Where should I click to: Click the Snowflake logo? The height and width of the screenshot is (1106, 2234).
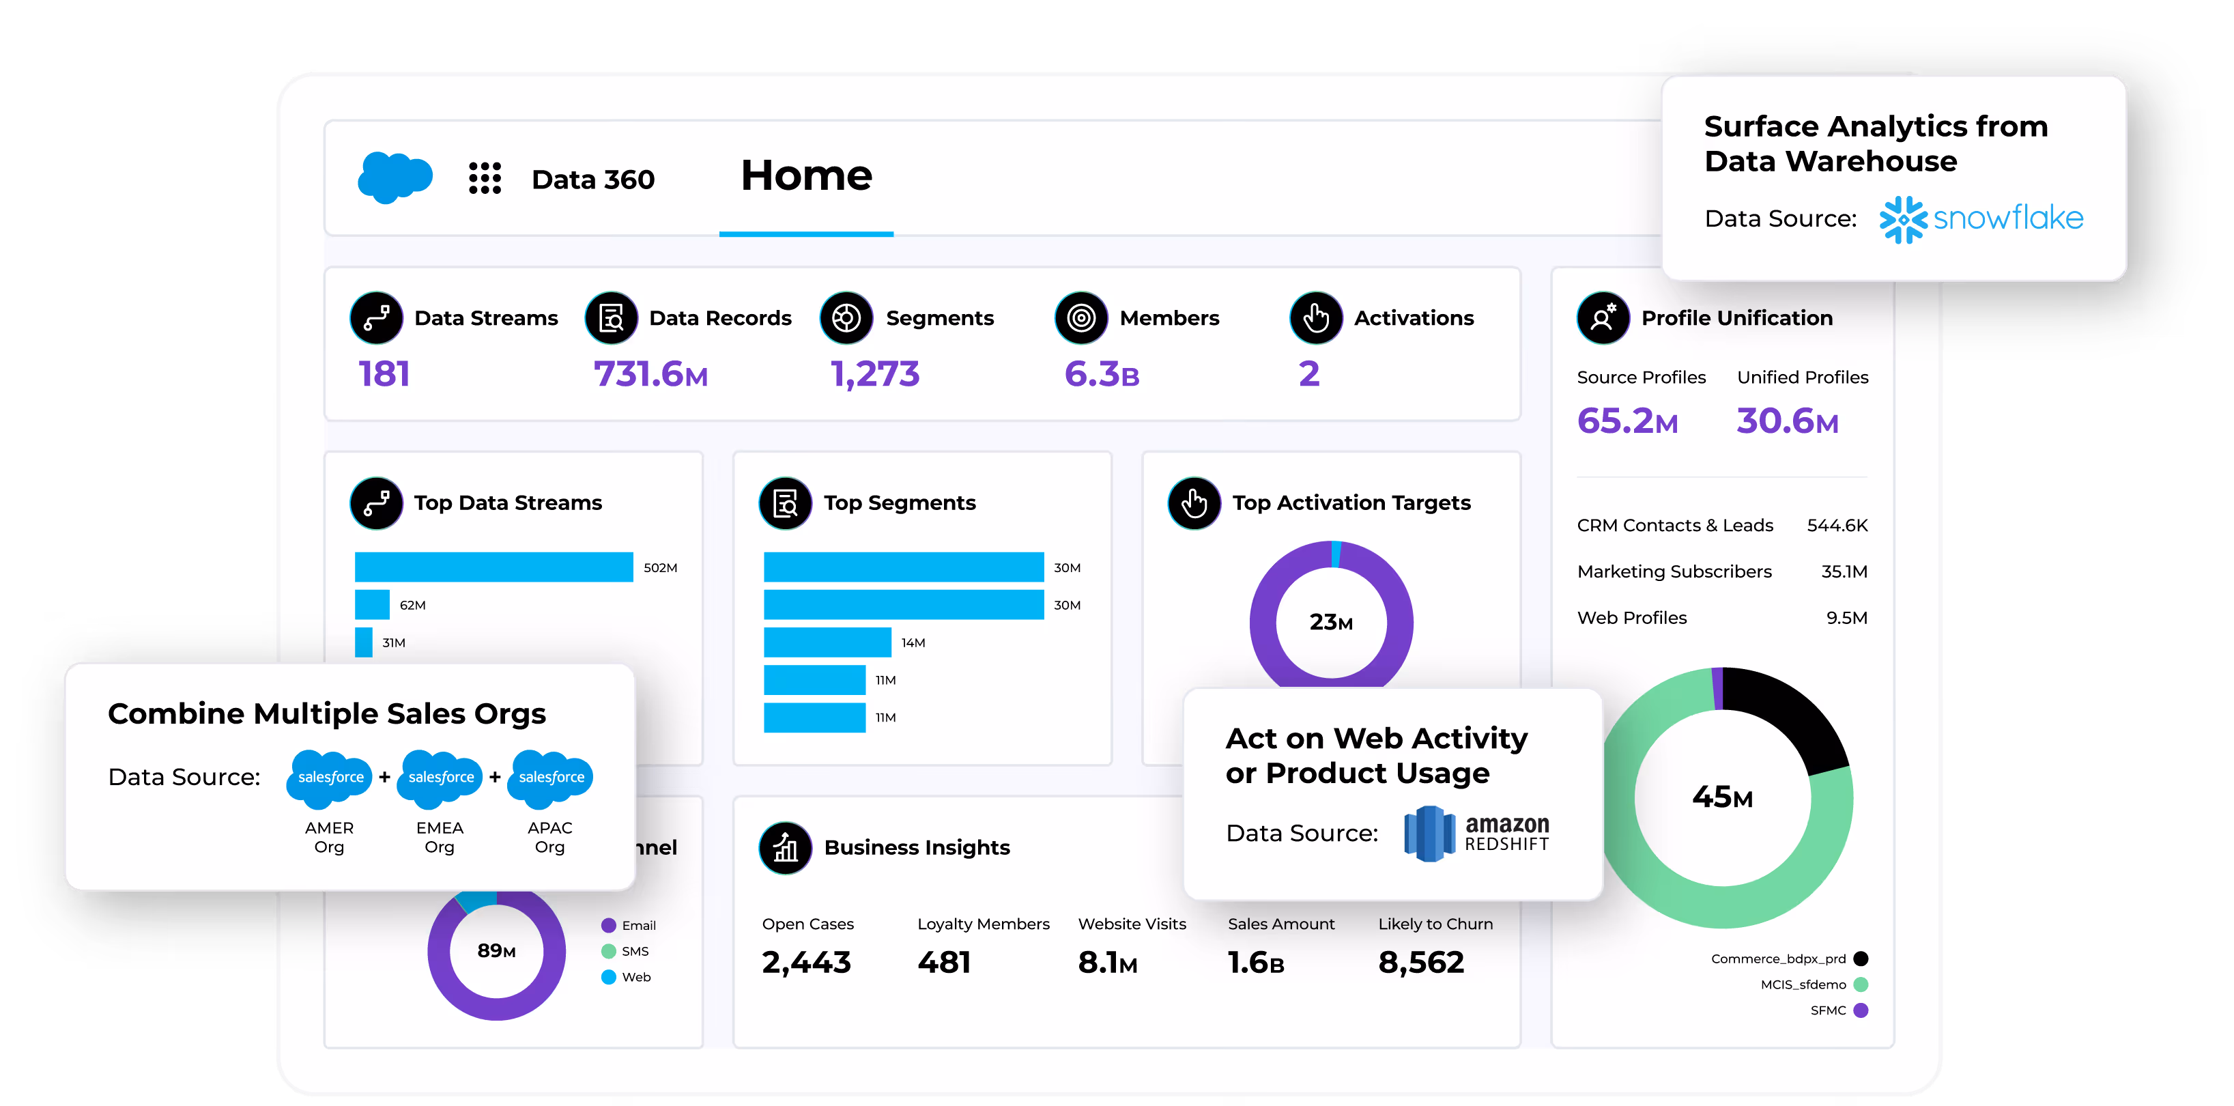(x=1981, y=218)
